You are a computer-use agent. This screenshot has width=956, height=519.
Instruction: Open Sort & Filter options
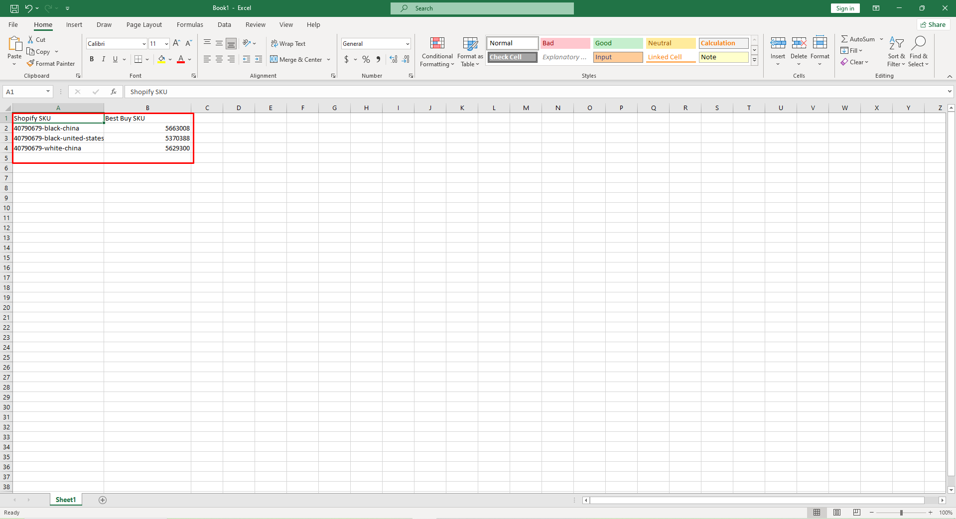[x=896, y=52]
